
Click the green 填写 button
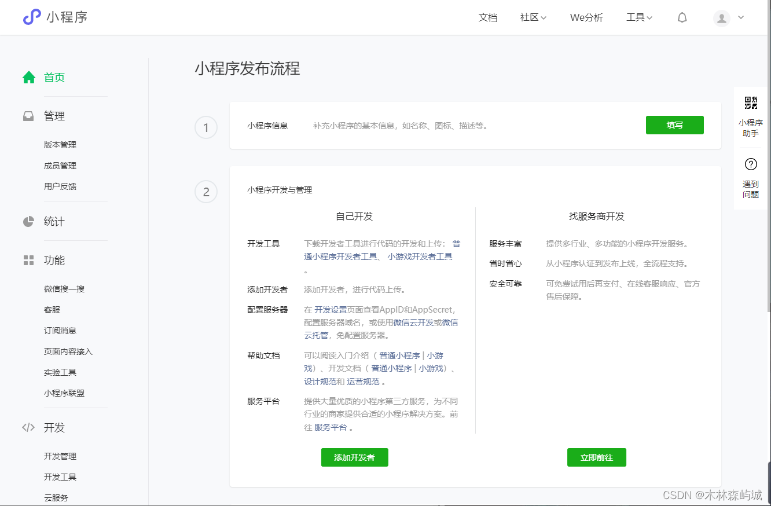click(674, 124)
